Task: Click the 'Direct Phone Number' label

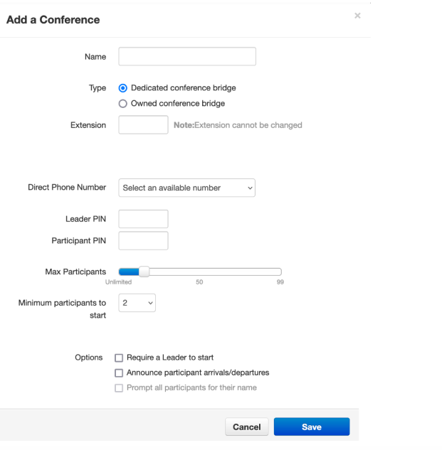Action: pos(67,188)
